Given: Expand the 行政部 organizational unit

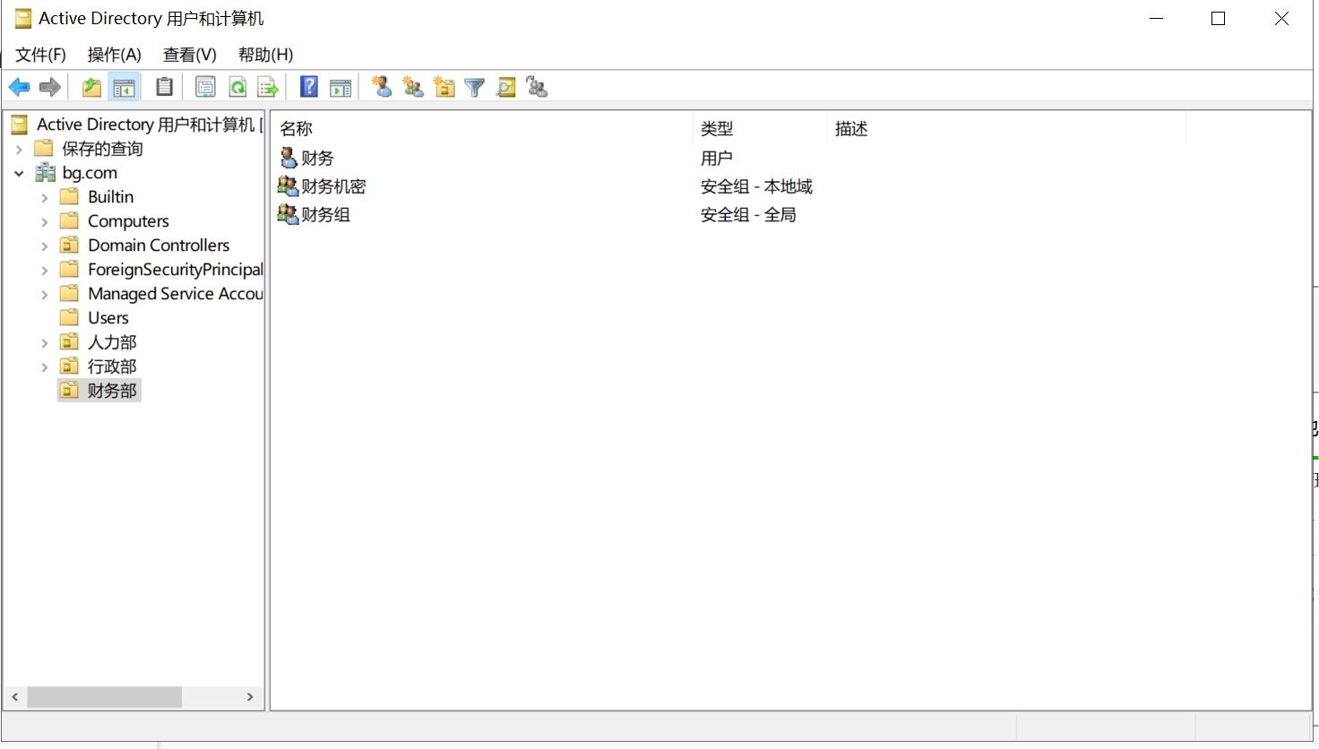Looking at the screenshot, I should (45, 366).
